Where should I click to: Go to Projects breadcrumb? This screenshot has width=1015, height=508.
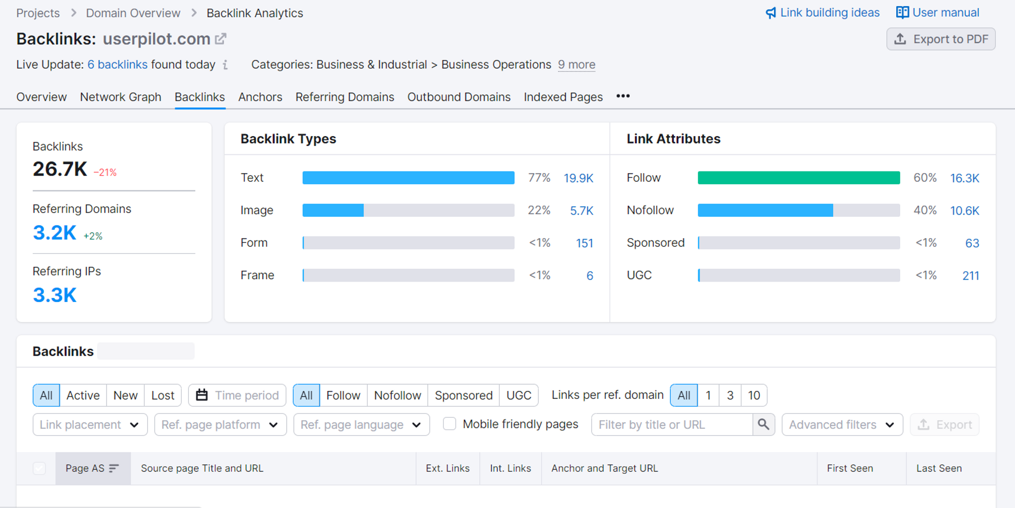point(38,13)
